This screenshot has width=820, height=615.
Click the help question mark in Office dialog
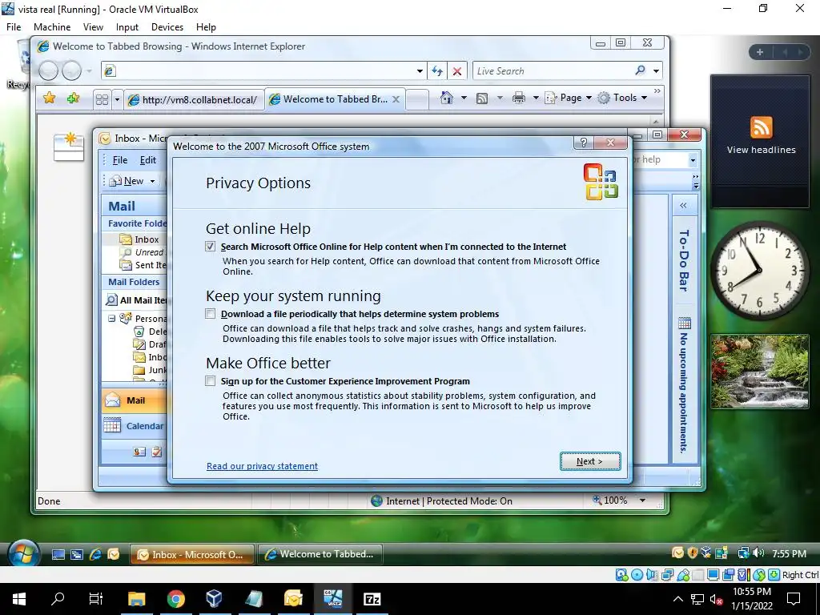pos(584,143)
